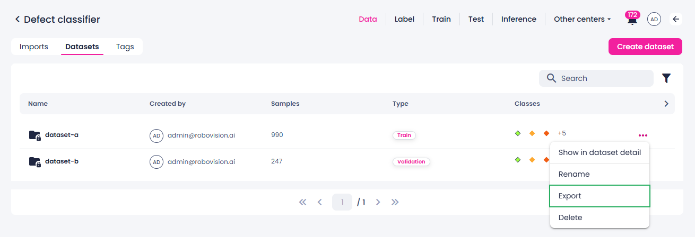Open the Imports tab

click(34, 47)
